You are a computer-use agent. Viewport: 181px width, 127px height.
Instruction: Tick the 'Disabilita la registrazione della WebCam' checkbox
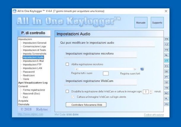(x=67, y=91)
